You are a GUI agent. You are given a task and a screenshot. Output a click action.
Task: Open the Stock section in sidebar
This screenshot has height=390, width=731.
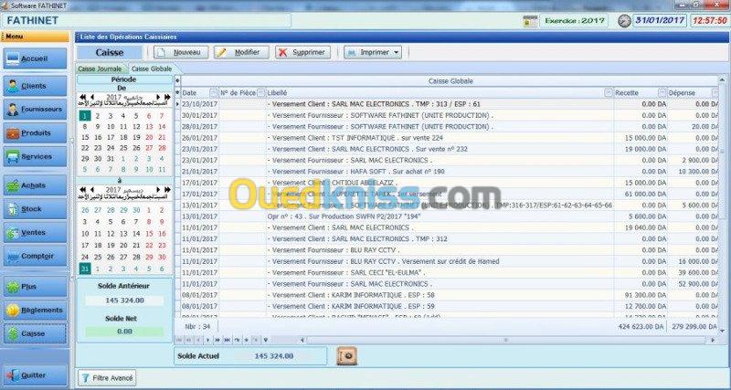(36, 209)
